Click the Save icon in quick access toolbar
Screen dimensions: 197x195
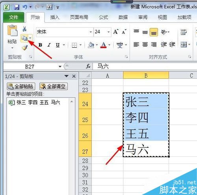pos(17,7)
